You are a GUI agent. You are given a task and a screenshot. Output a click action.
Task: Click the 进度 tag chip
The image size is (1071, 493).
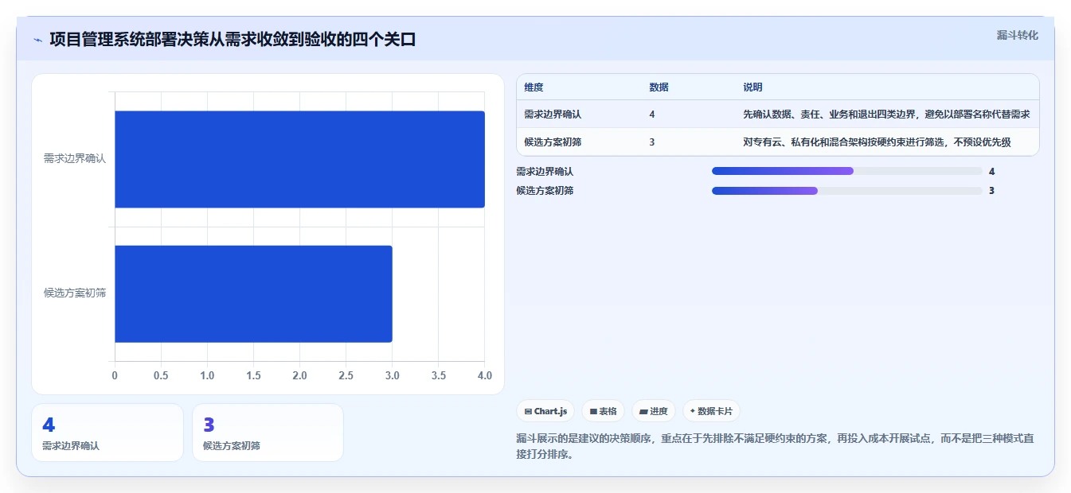pyautogui.click(x=653, y=411)
